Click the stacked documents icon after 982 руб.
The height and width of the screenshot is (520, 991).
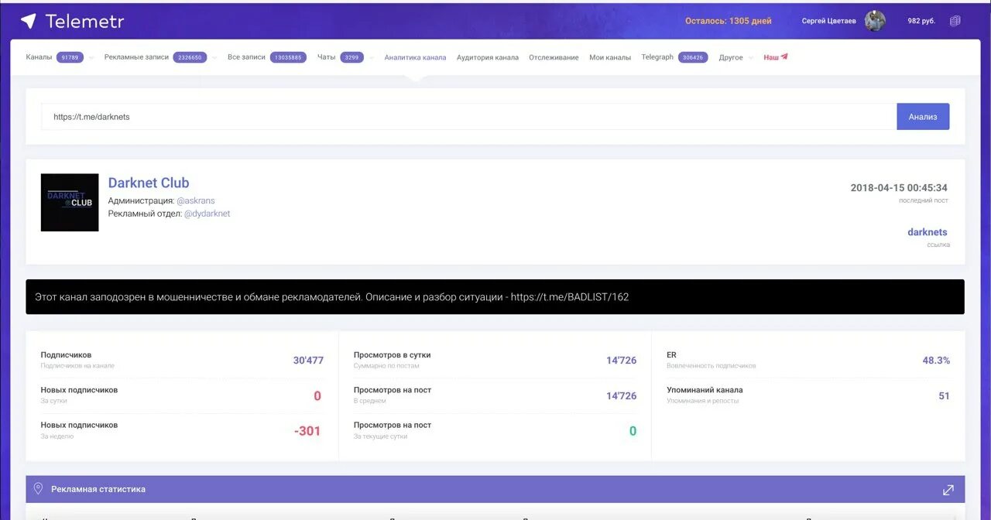955,21
